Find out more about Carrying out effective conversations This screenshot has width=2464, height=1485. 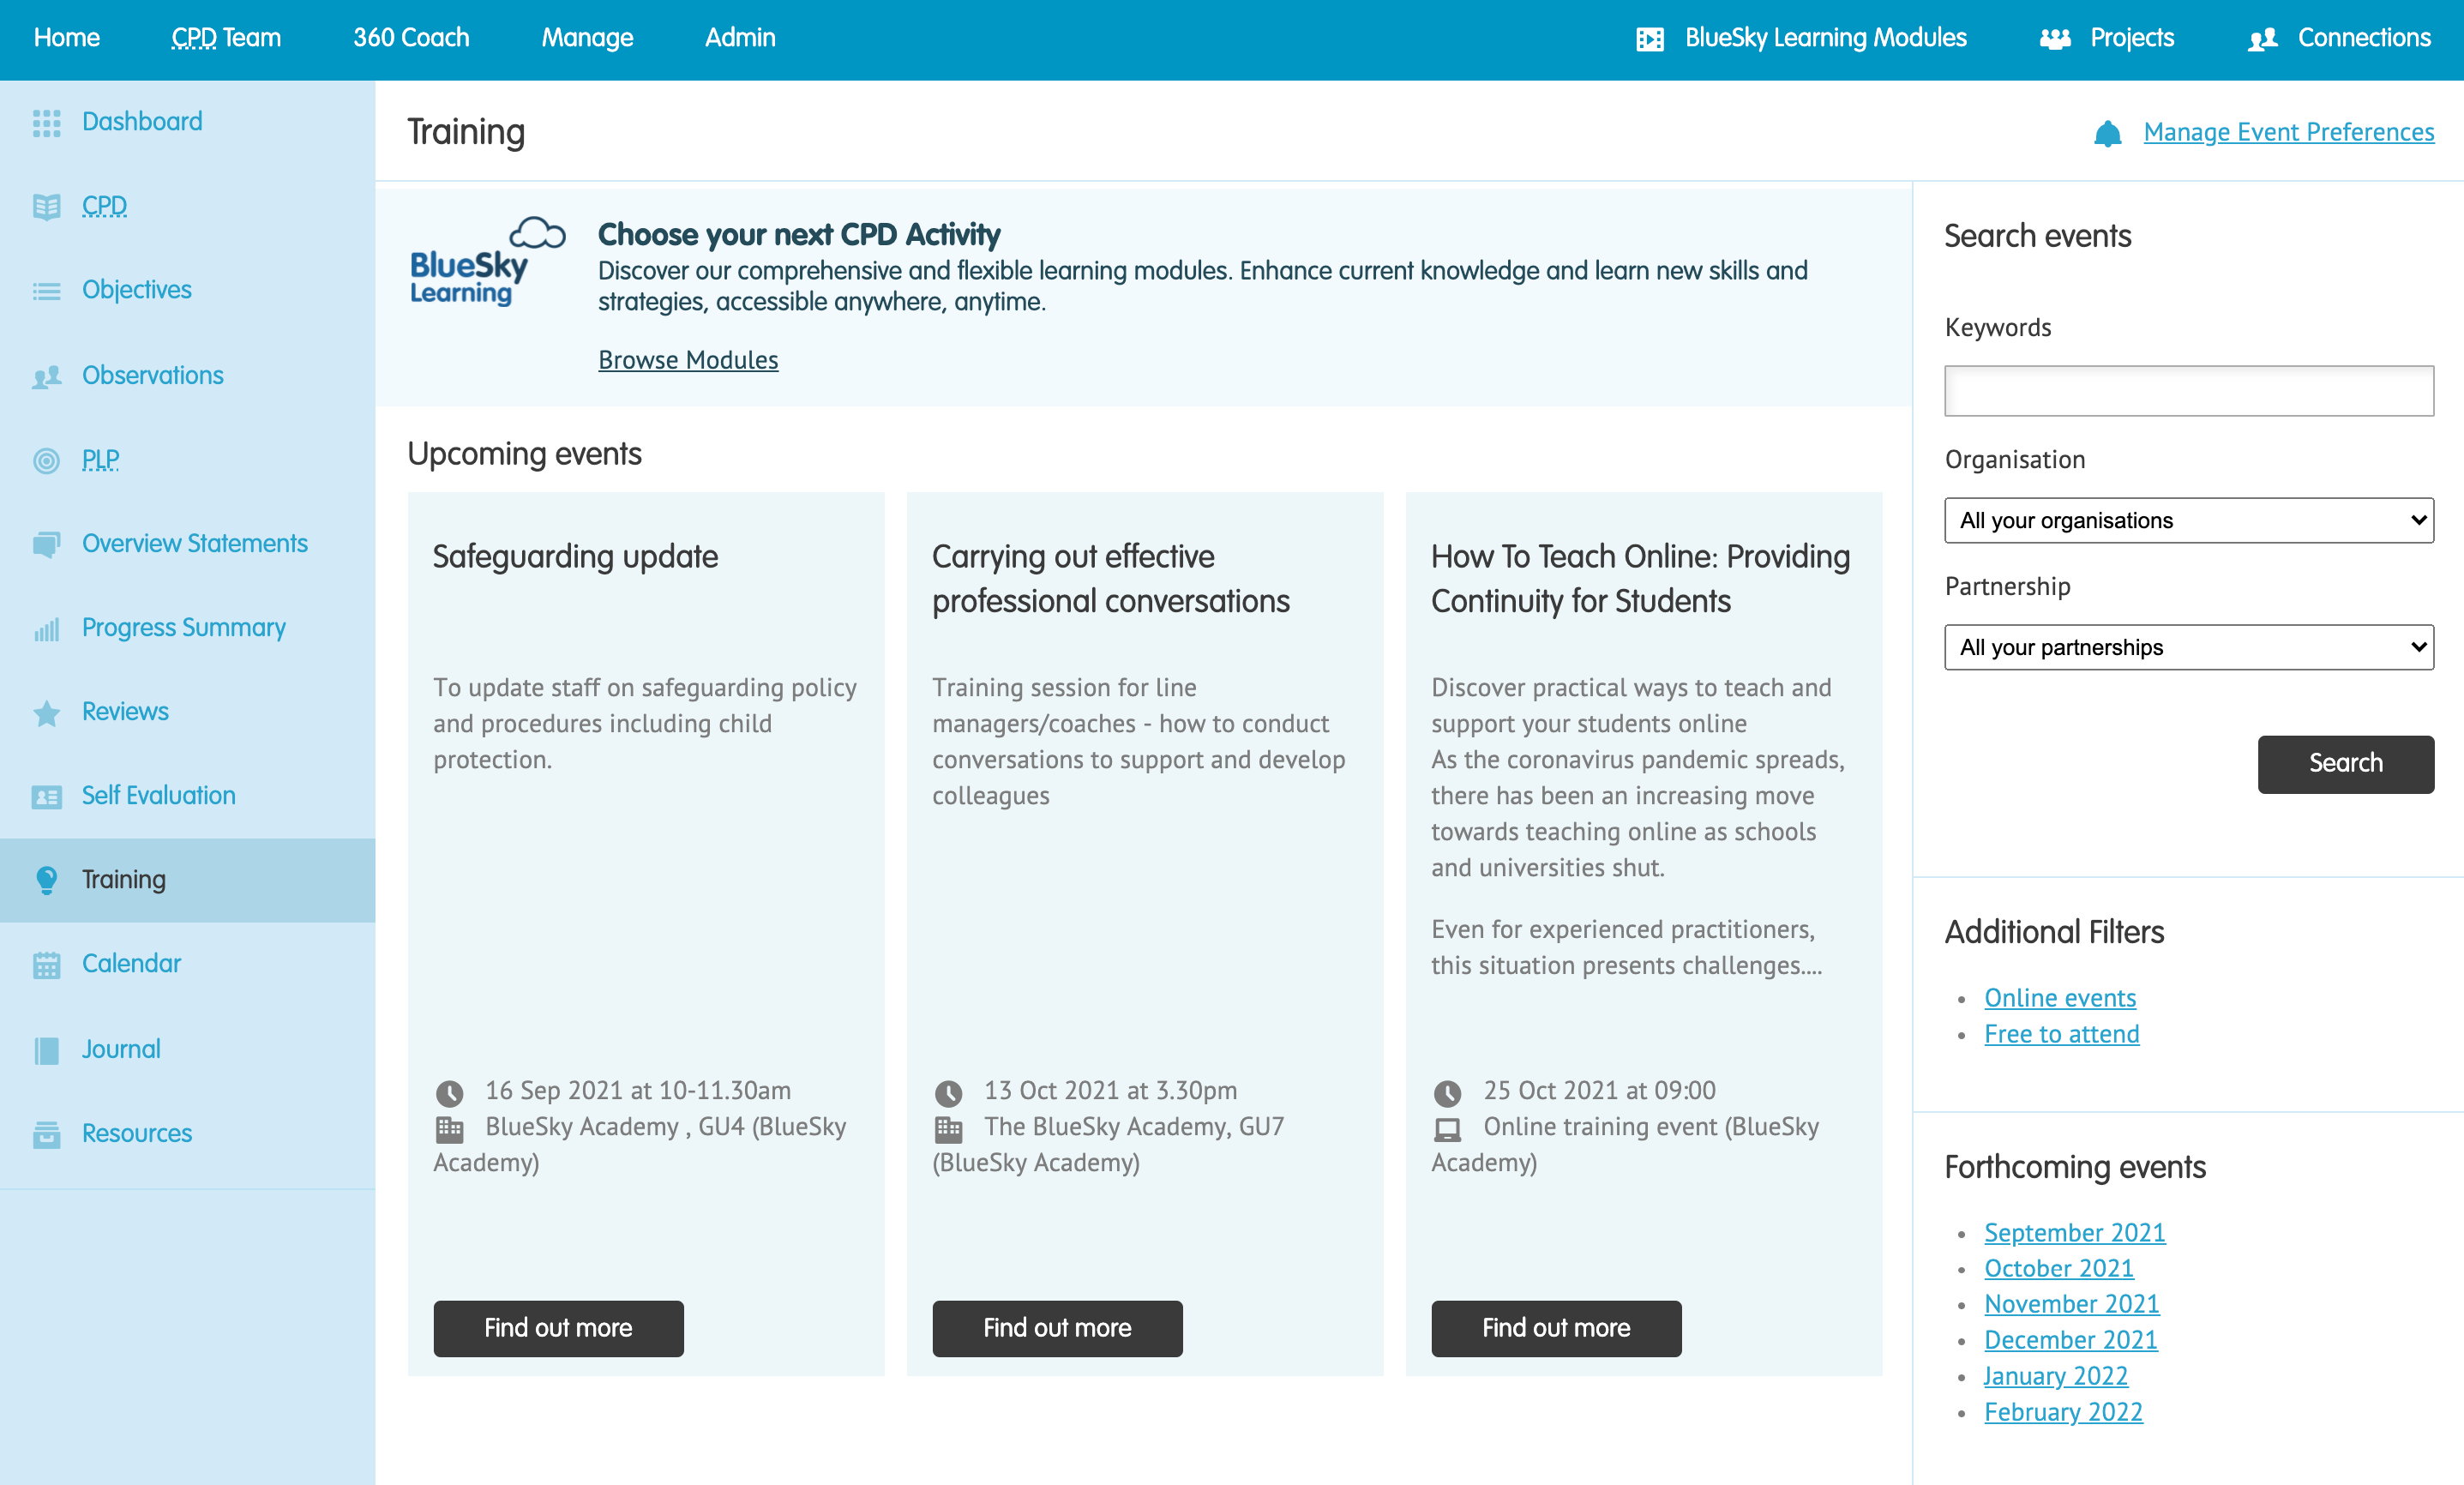[x=1057, y=1328]
